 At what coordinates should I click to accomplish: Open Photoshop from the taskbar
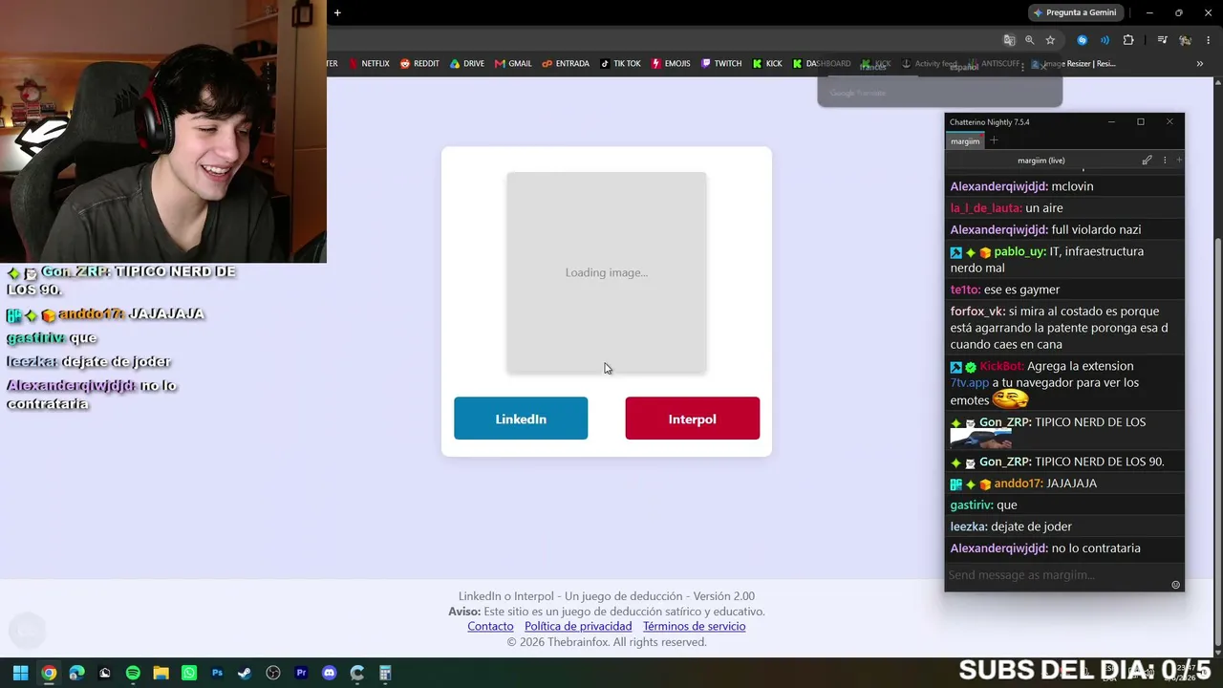coord(217,673)
